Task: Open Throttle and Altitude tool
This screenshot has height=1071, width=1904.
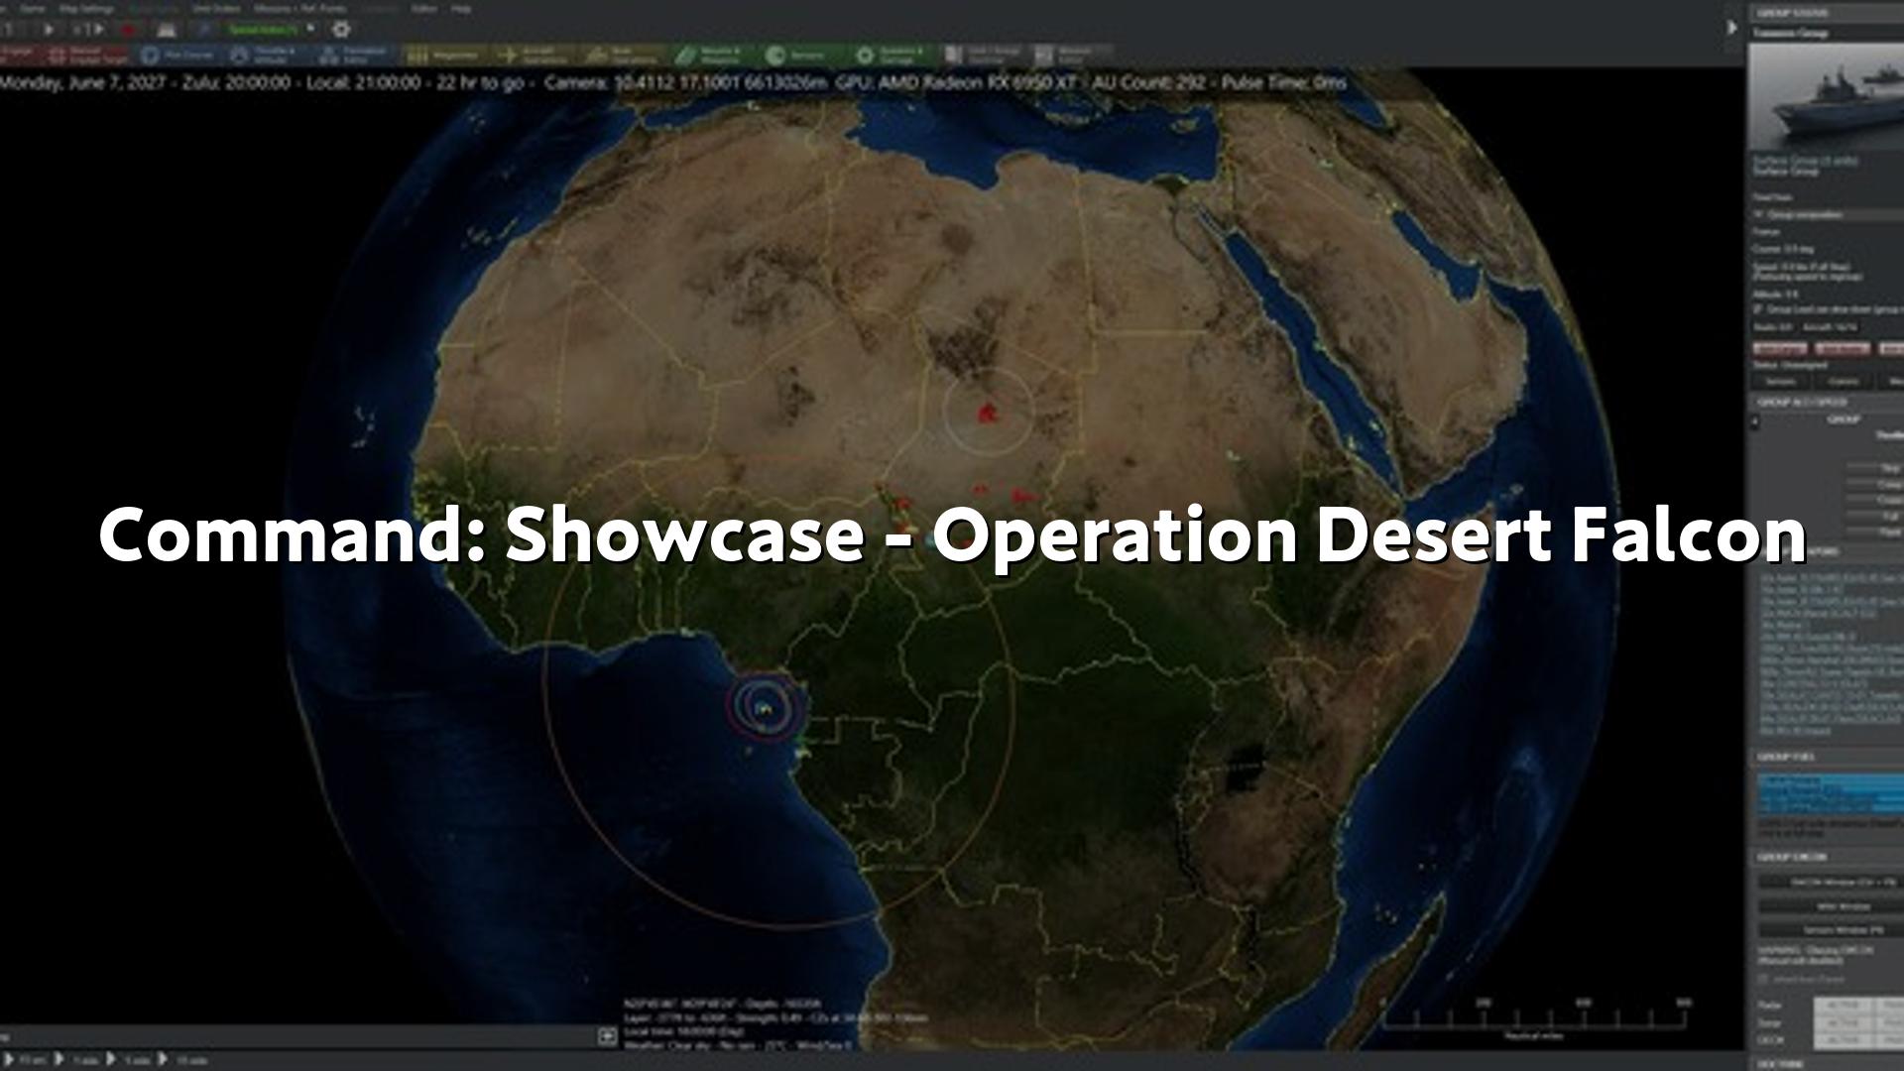Action: click(264, 56)
